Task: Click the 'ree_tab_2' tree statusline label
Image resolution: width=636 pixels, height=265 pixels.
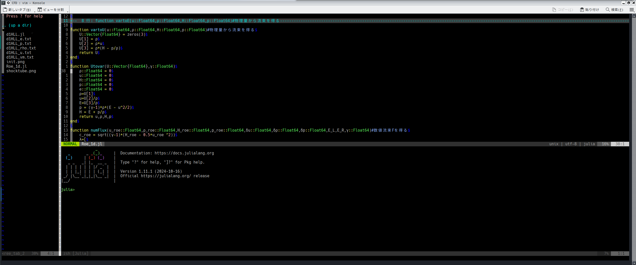Action: 13,254
